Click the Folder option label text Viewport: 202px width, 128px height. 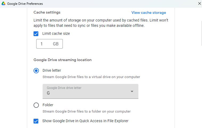click(x=48, y=105)
